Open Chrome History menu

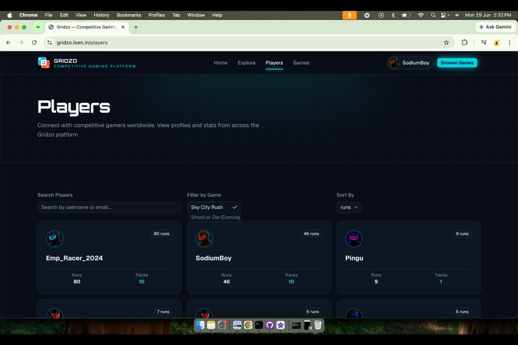102,15
